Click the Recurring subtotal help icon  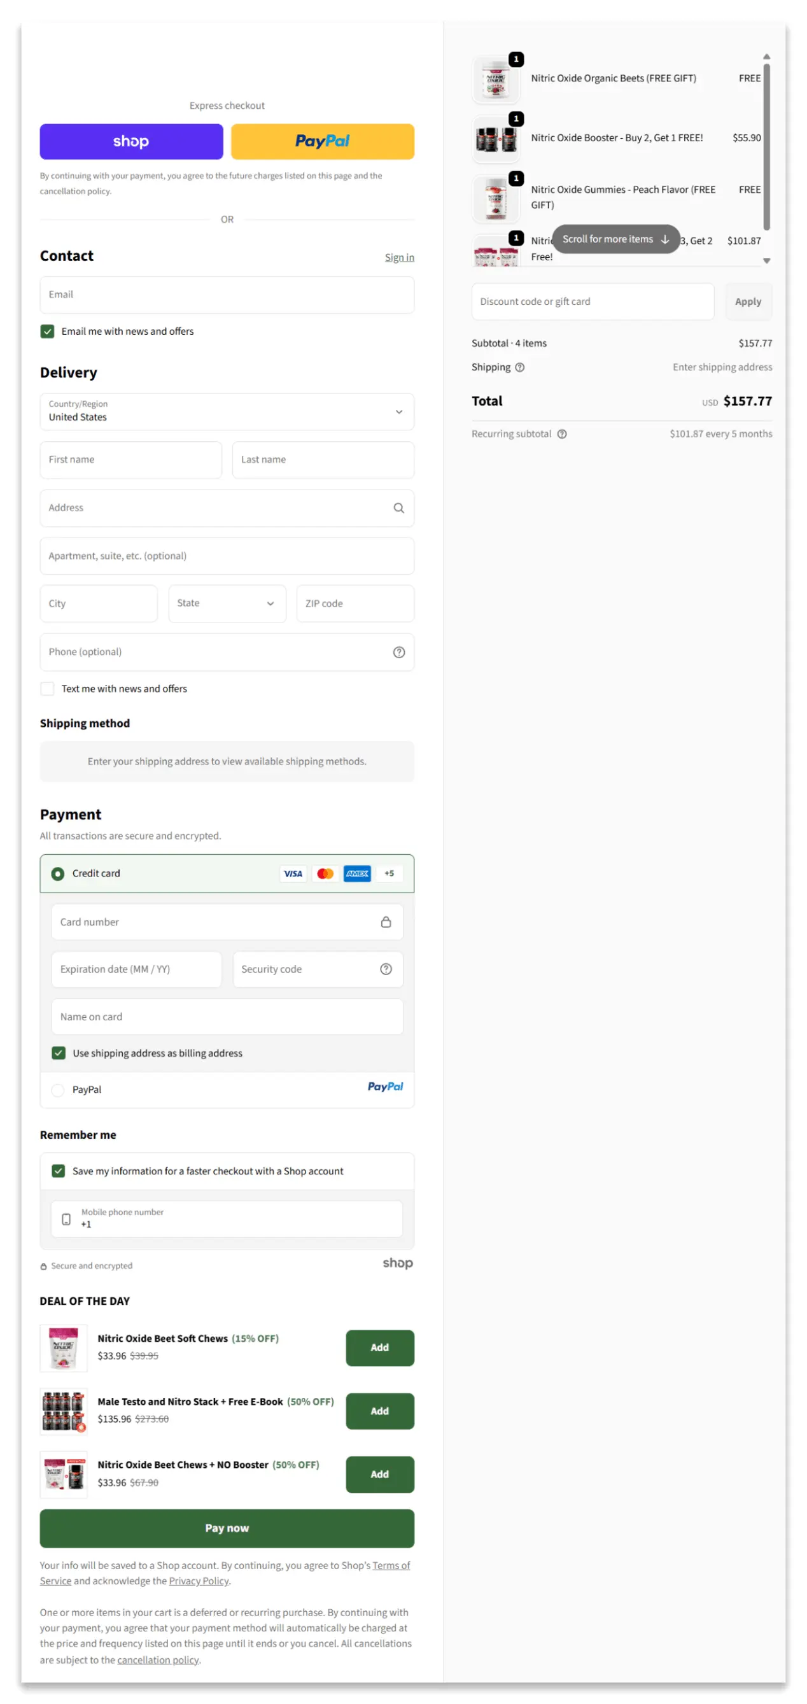[561, 435]
